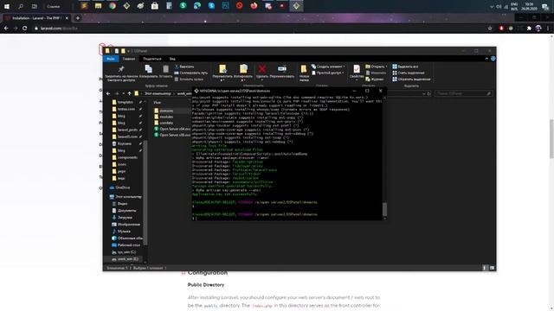Click the Name (Имя) column header
The width and height of the screenshot is (554, 311).
(x=158, y=102)
